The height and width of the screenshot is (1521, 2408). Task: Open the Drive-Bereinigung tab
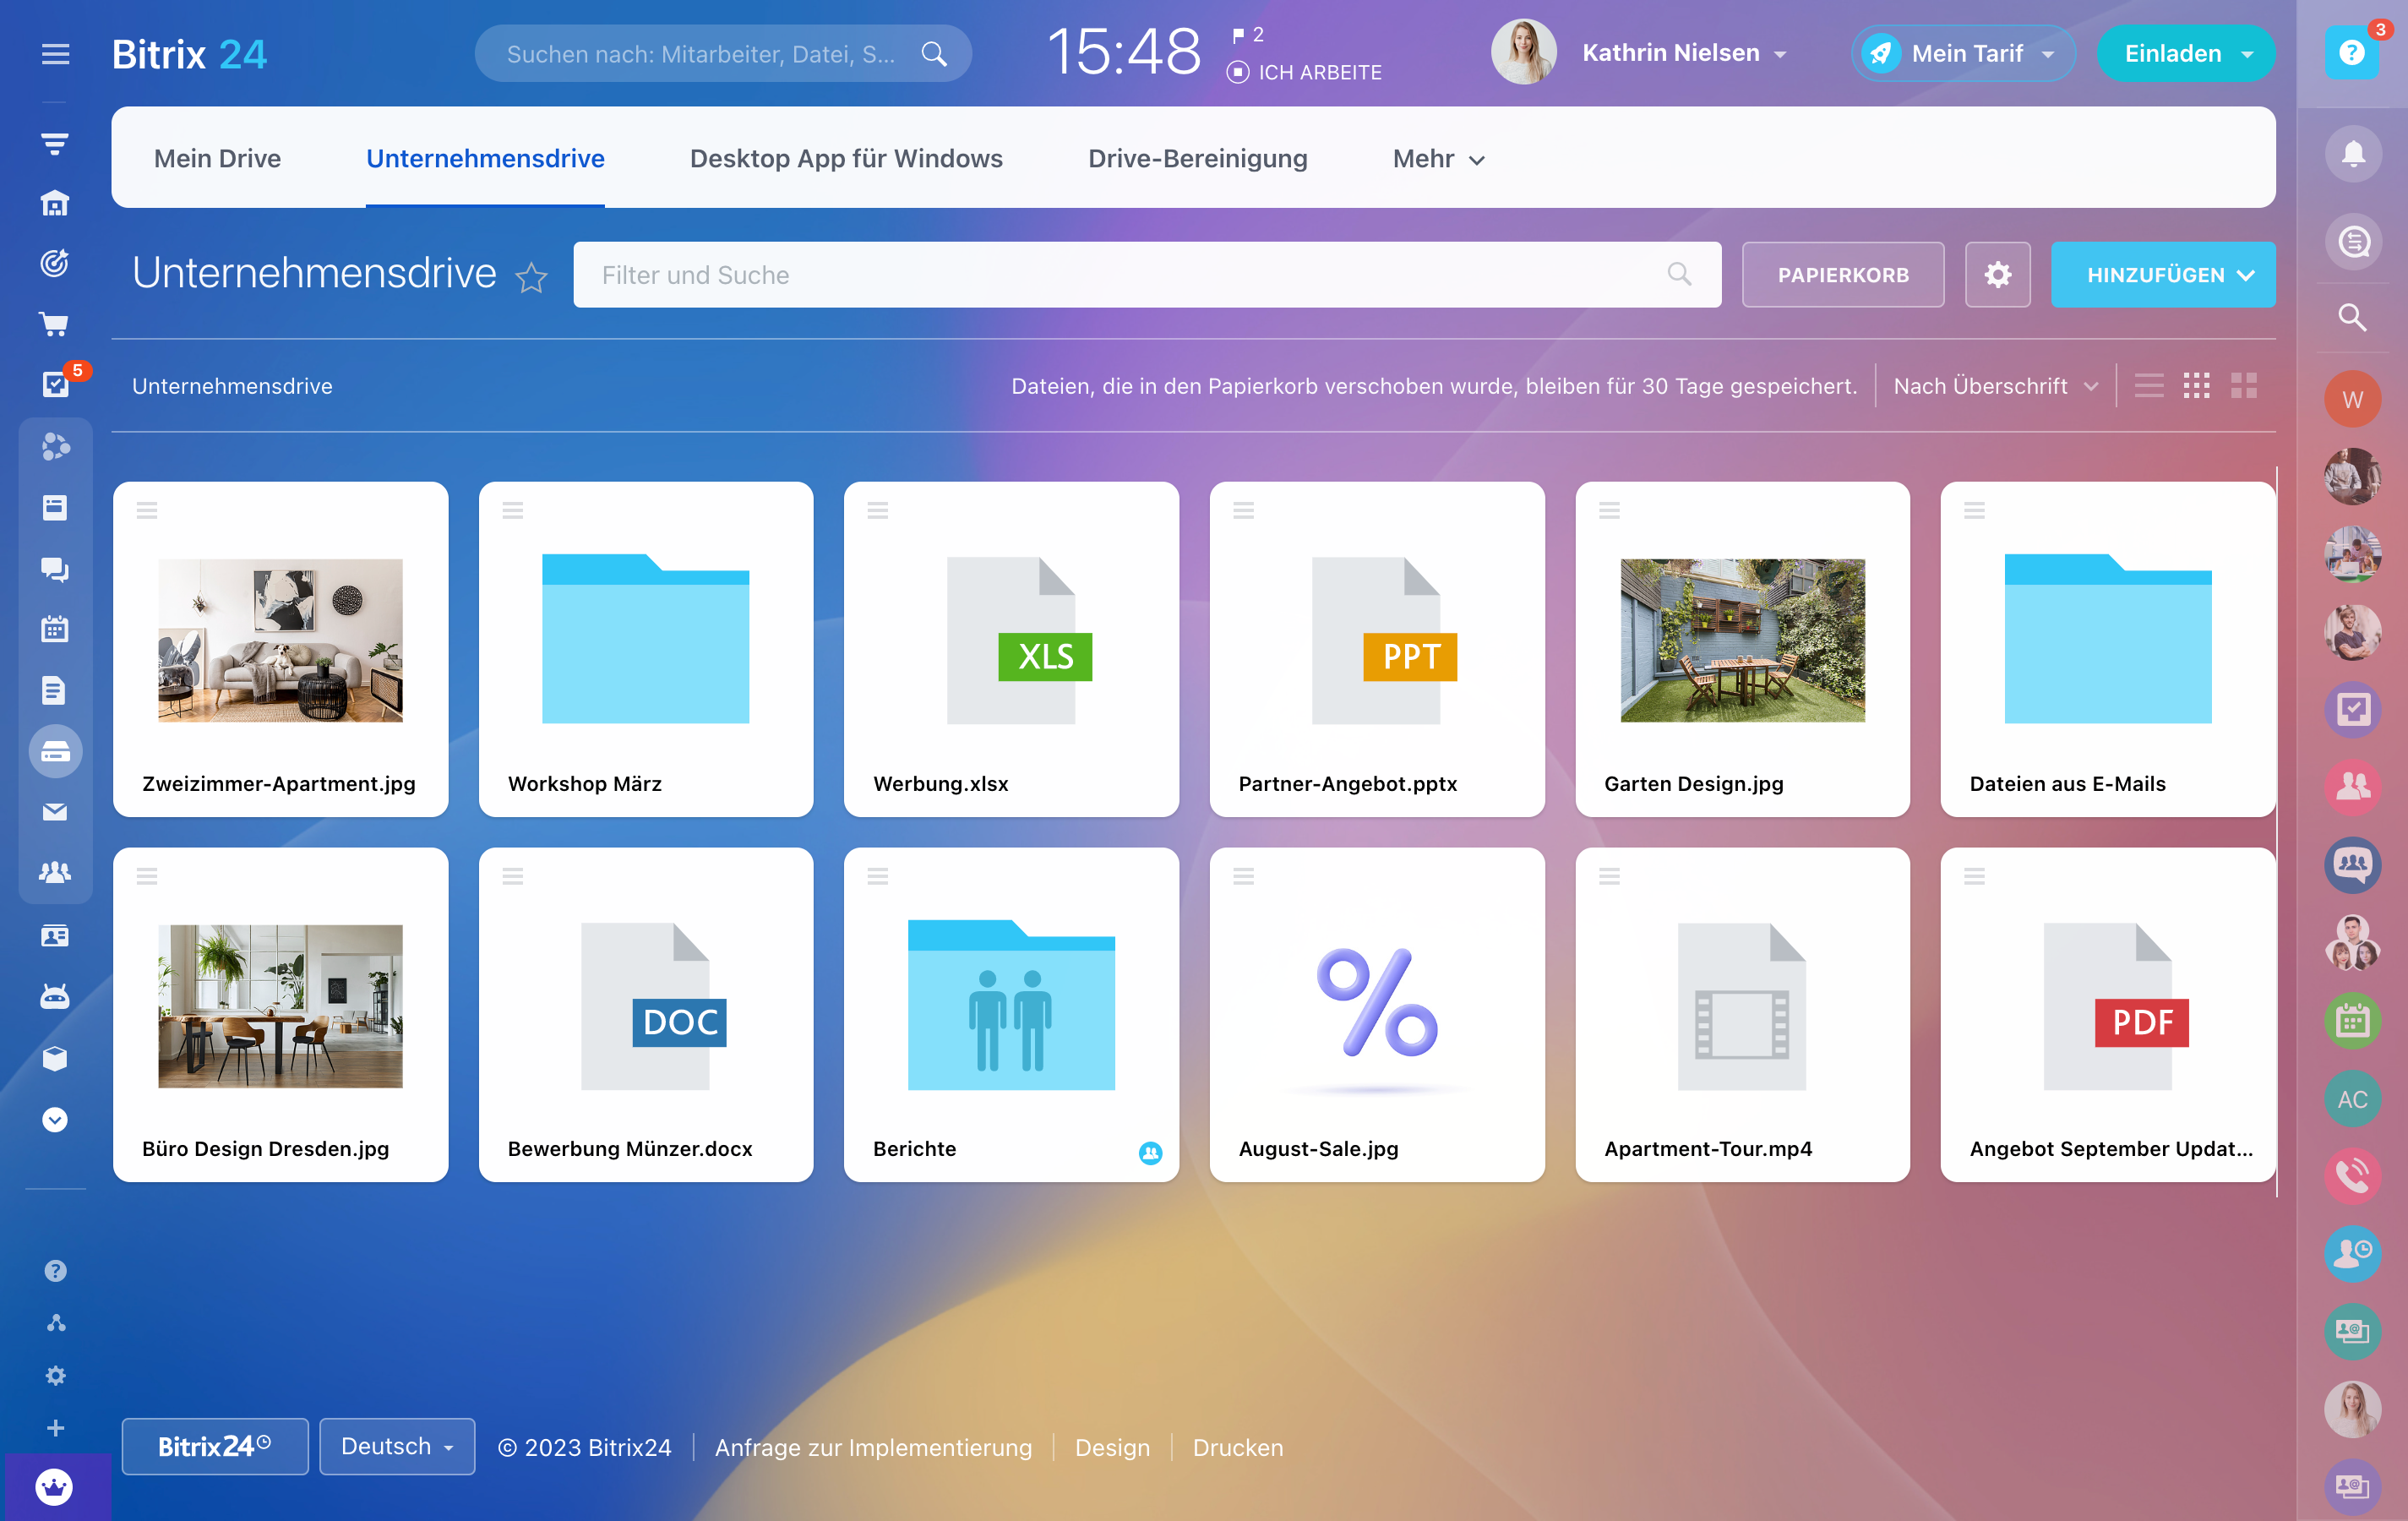pos(1197,158)
